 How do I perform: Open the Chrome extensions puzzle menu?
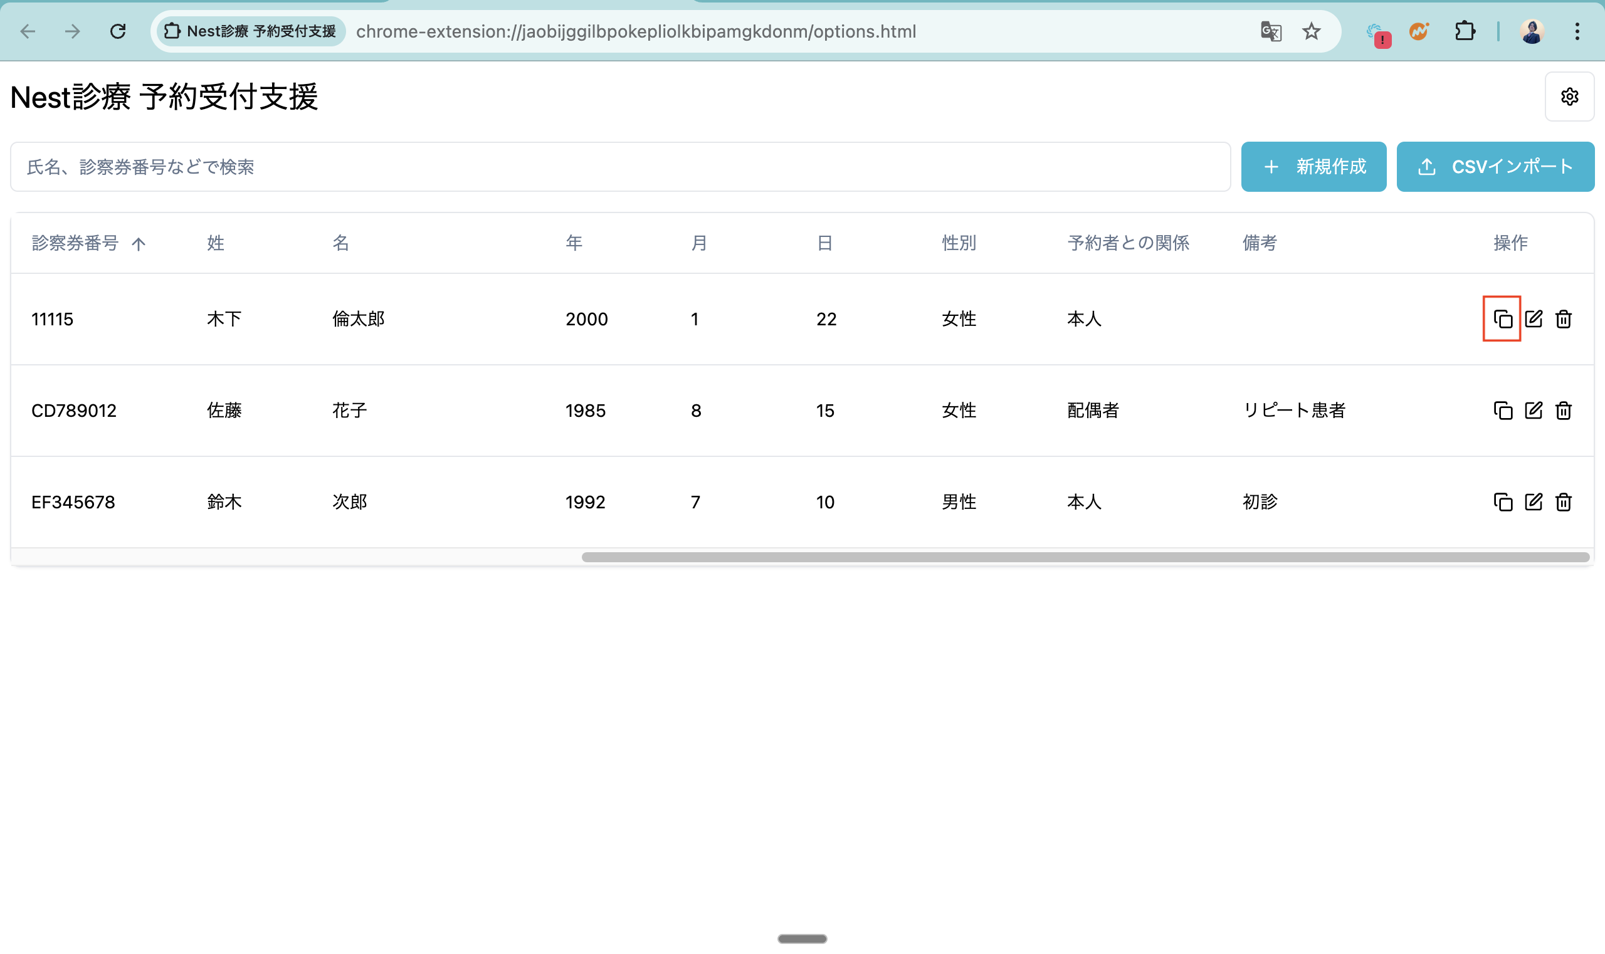1464,31
